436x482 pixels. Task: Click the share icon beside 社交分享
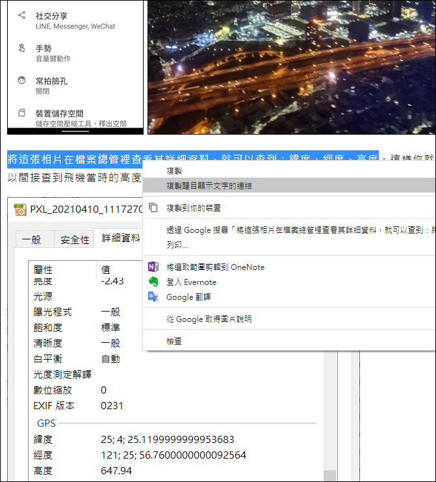pyautogui.click(x=21, y=15)
